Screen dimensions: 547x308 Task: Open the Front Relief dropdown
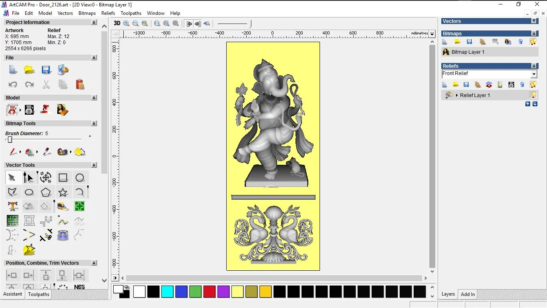(x=534, y=74)
